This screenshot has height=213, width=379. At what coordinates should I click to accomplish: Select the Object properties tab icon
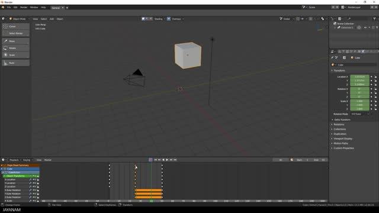click(363, 51)
